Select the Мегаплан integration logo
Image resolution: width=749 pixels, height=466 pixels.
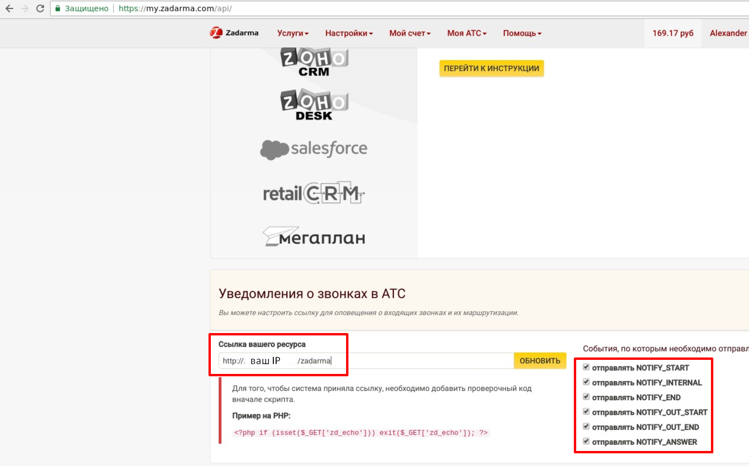[x=314, y=236]
